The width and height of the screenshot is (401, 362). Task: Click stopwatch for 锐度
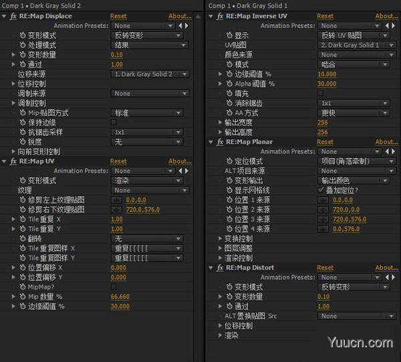click(x=23, y=142)
